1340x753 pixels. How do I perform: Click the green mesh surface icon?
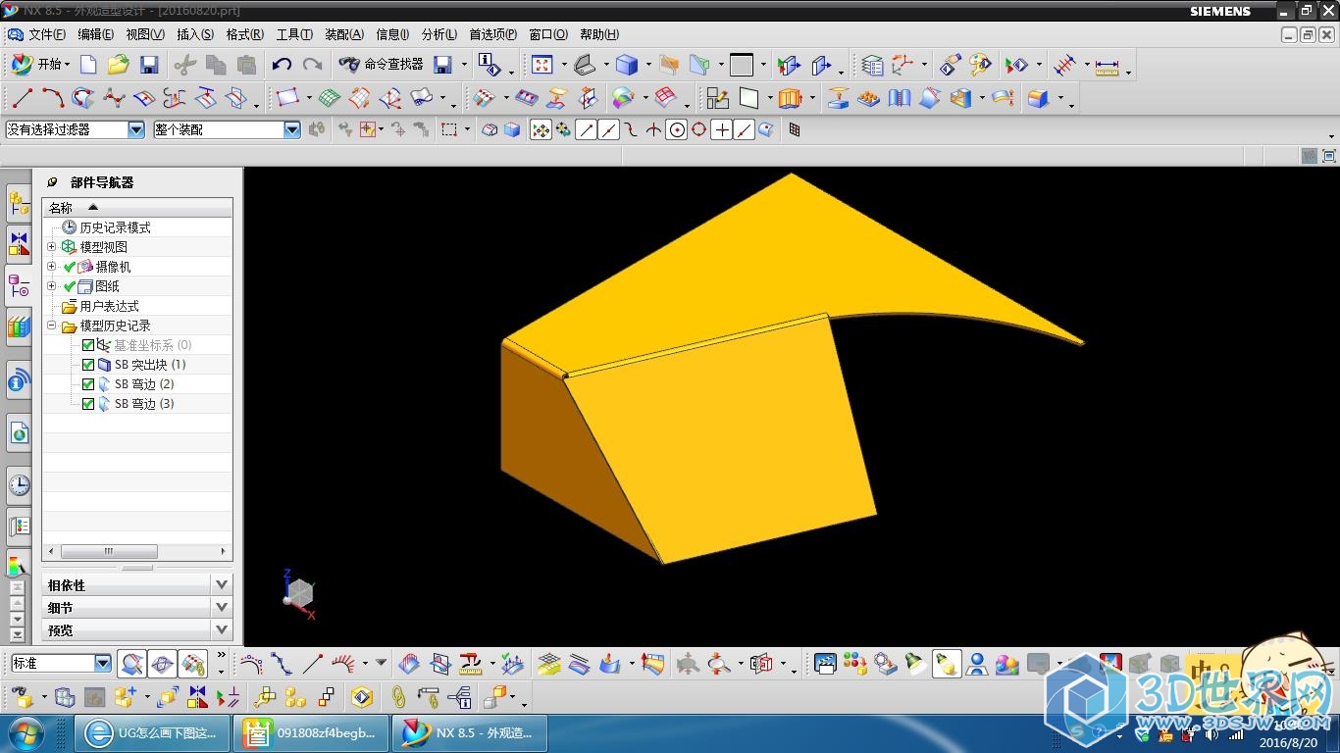click(330, 98)
